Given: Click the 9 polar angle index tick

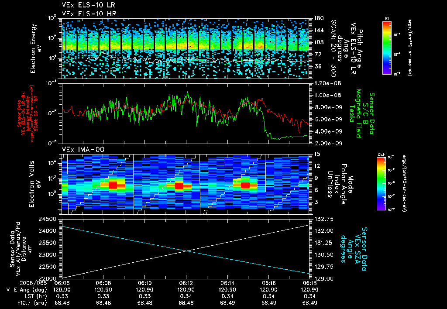Looking at the screenshot, I should (315, 178).
